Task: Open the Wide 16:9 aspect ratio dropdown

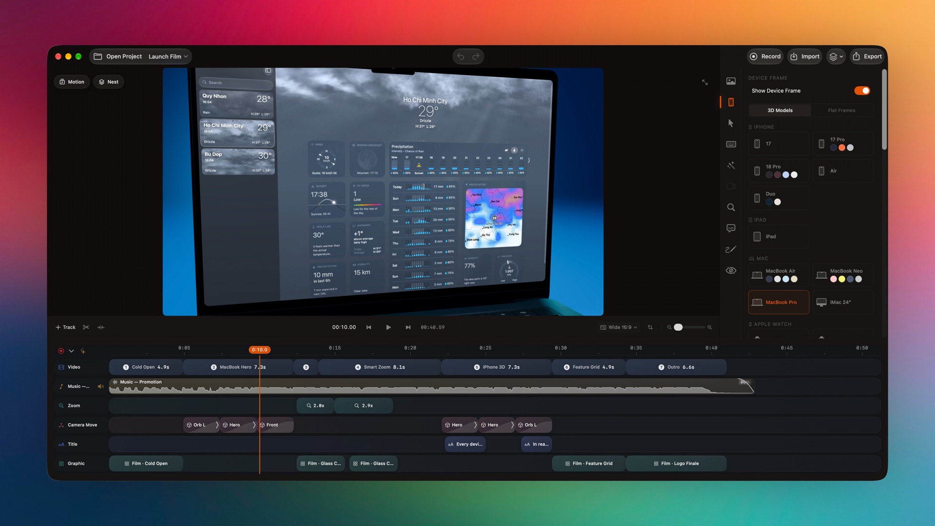Action: pos(618,327)
